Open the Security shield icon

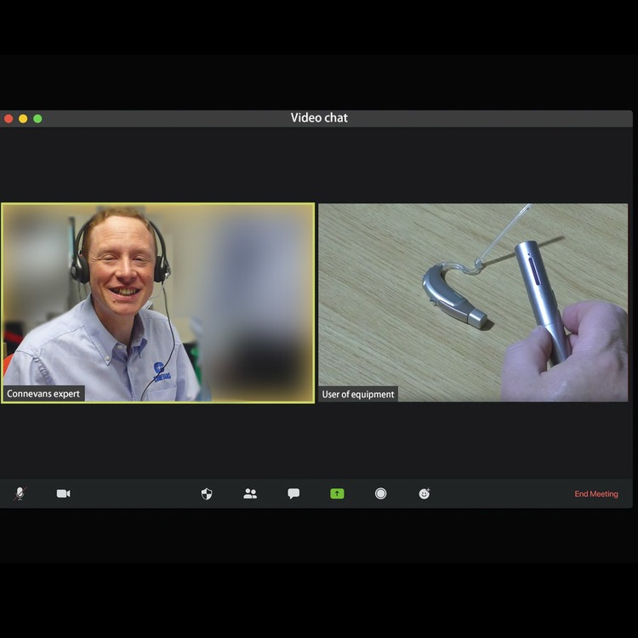click(x=207, y=493)
